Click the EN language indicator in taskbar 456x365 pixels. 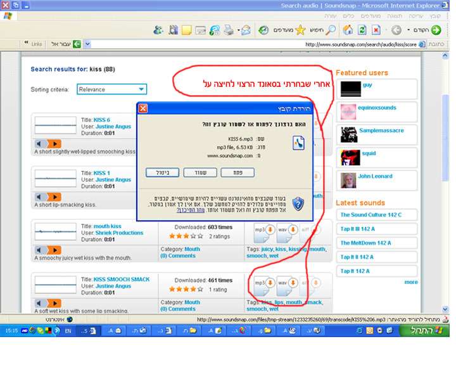[68, 331]
